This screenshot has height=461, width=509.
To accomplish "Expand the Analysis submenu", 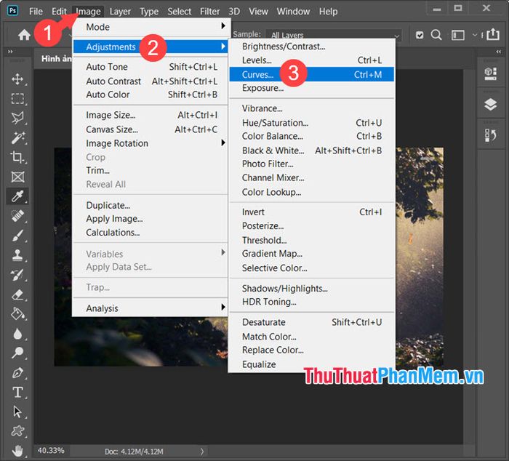I will click(151, 308).
